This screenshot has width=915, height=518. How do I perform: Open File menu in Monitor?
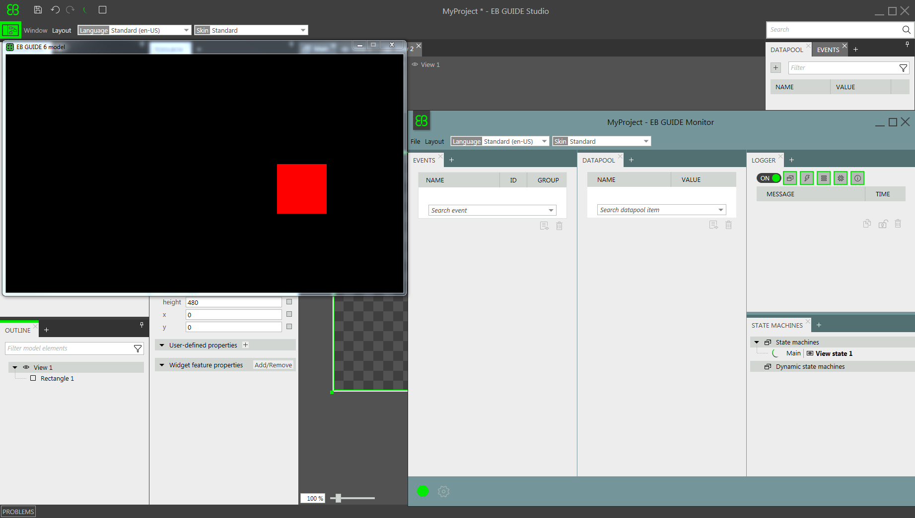pyautogui.click(x=415, y=141)
